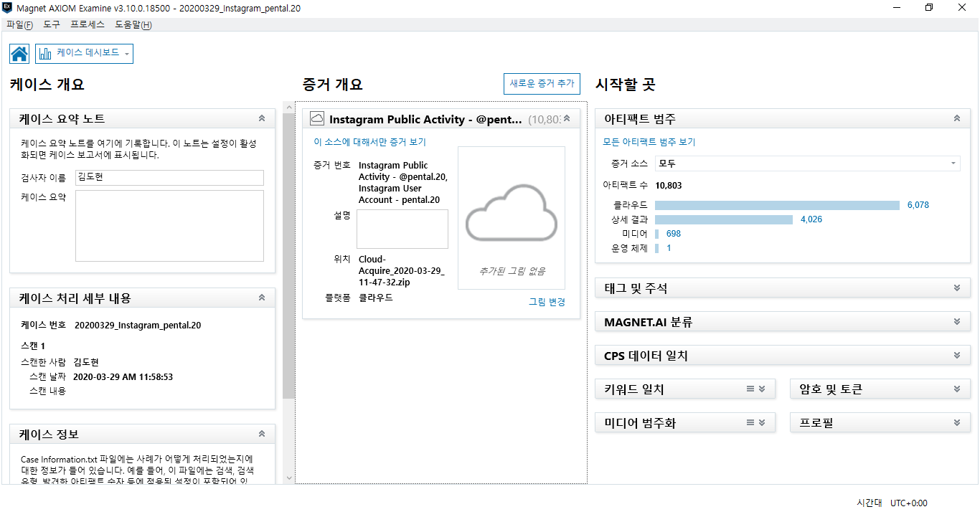Click the 새로운 증거 추가 button

click(542, 83)
